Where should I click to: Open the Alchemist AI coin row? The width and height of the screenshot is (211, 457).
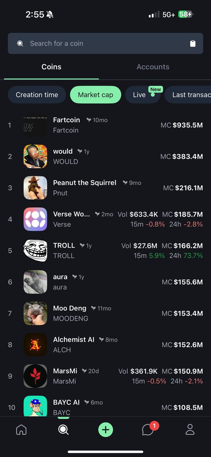[105, 345]
